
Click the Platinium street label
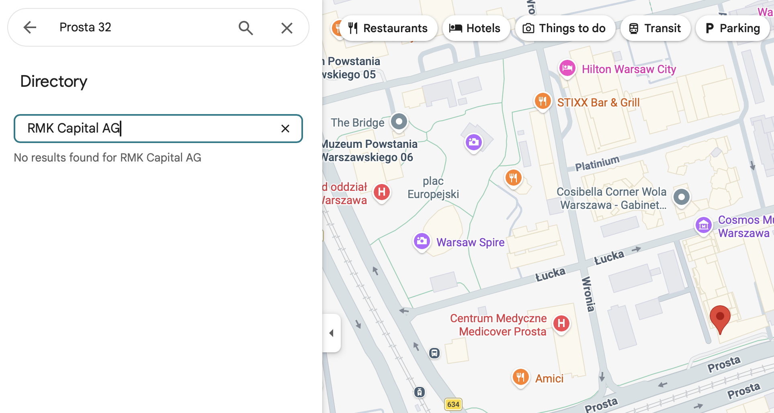tap(597, 163)
